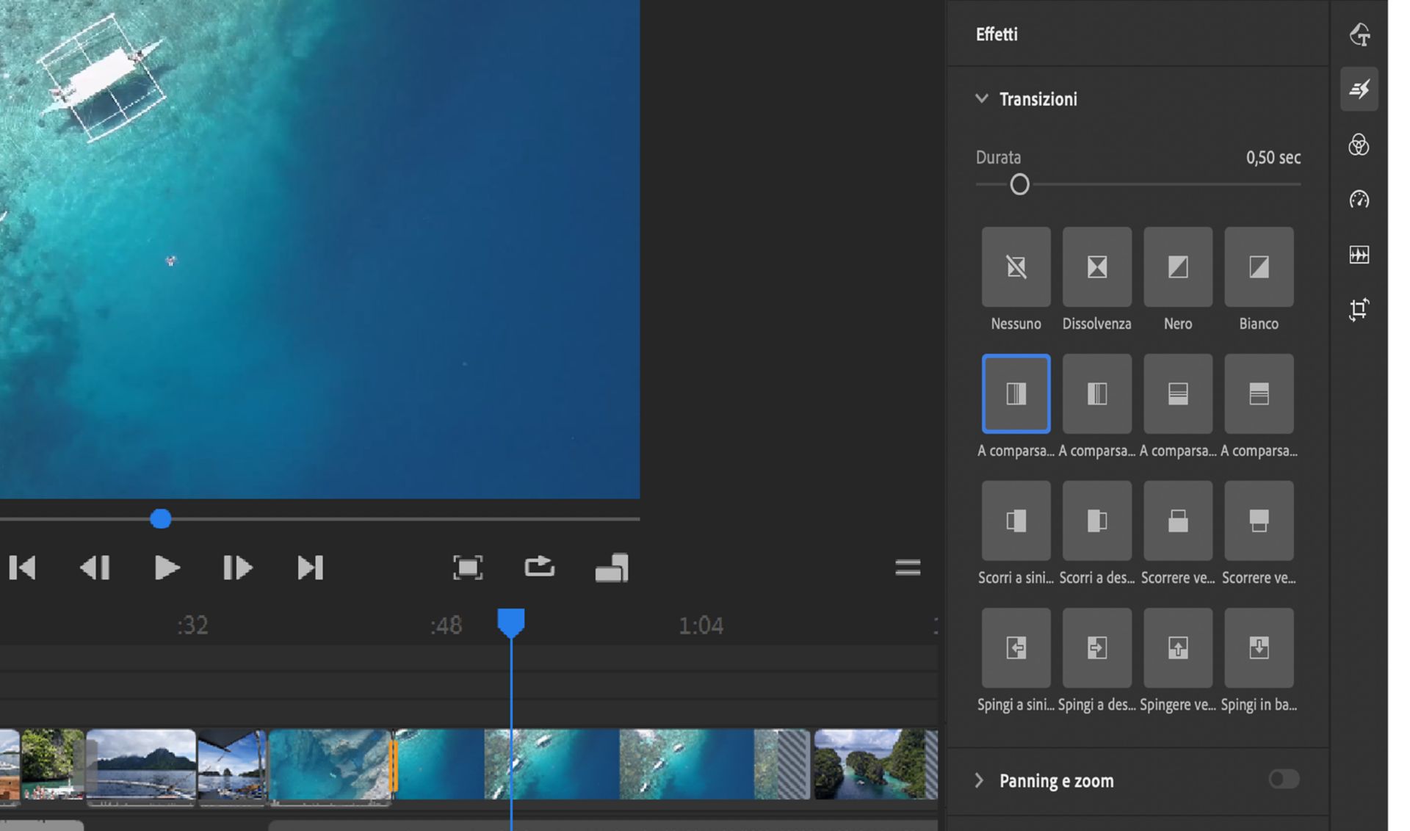Select the island lagoon clip thumbnail
This screenshot has width=1410, height=831.
[872, 764]
